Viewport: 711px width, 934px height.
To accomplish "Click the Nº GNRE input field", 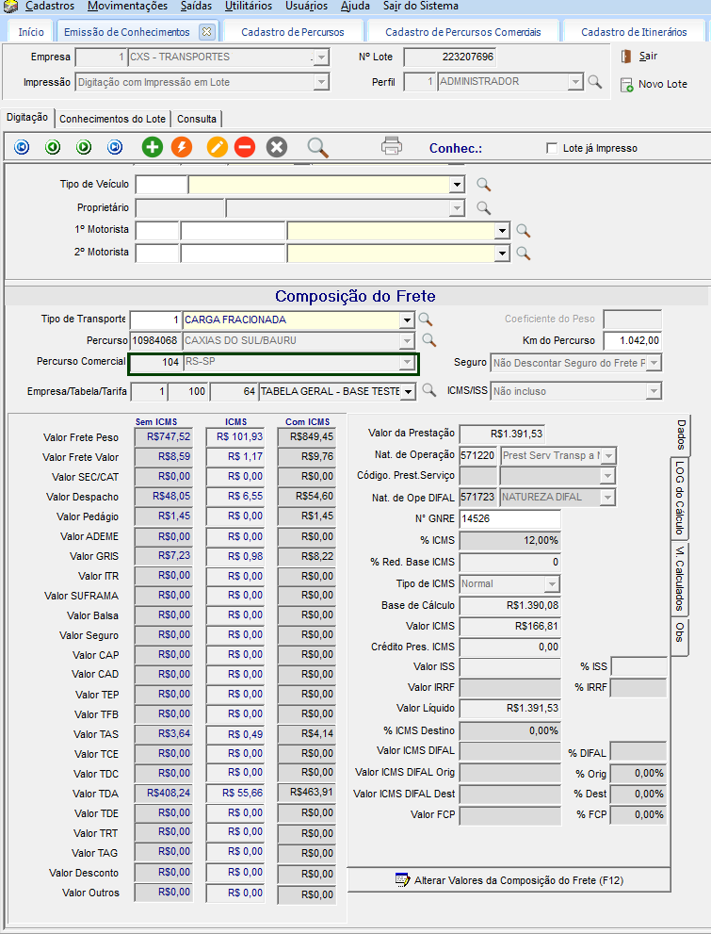I will click(509, 519).
